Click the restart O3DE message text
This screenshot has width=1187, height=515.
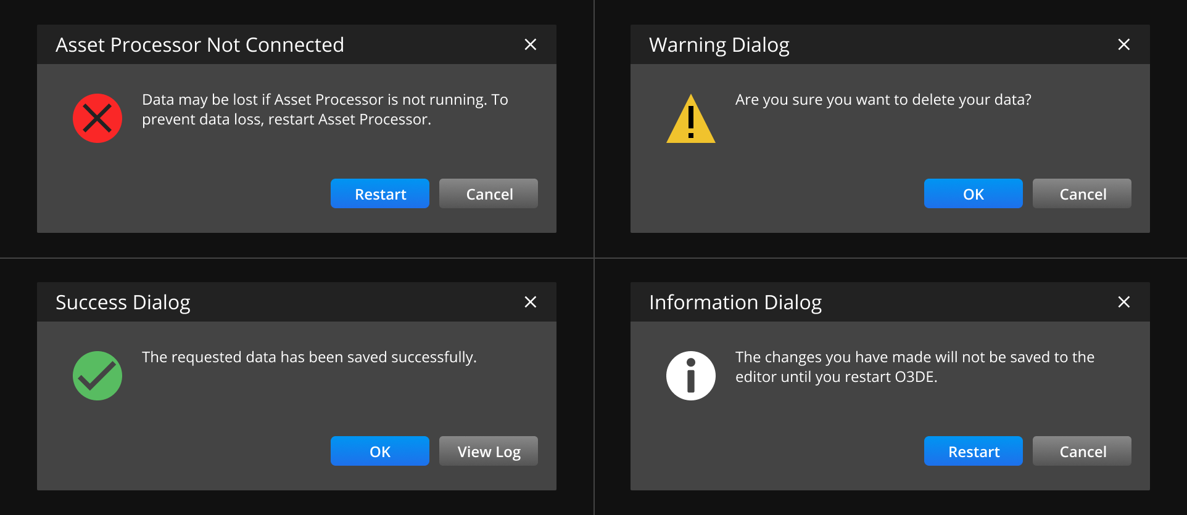[x=914, y=367]
